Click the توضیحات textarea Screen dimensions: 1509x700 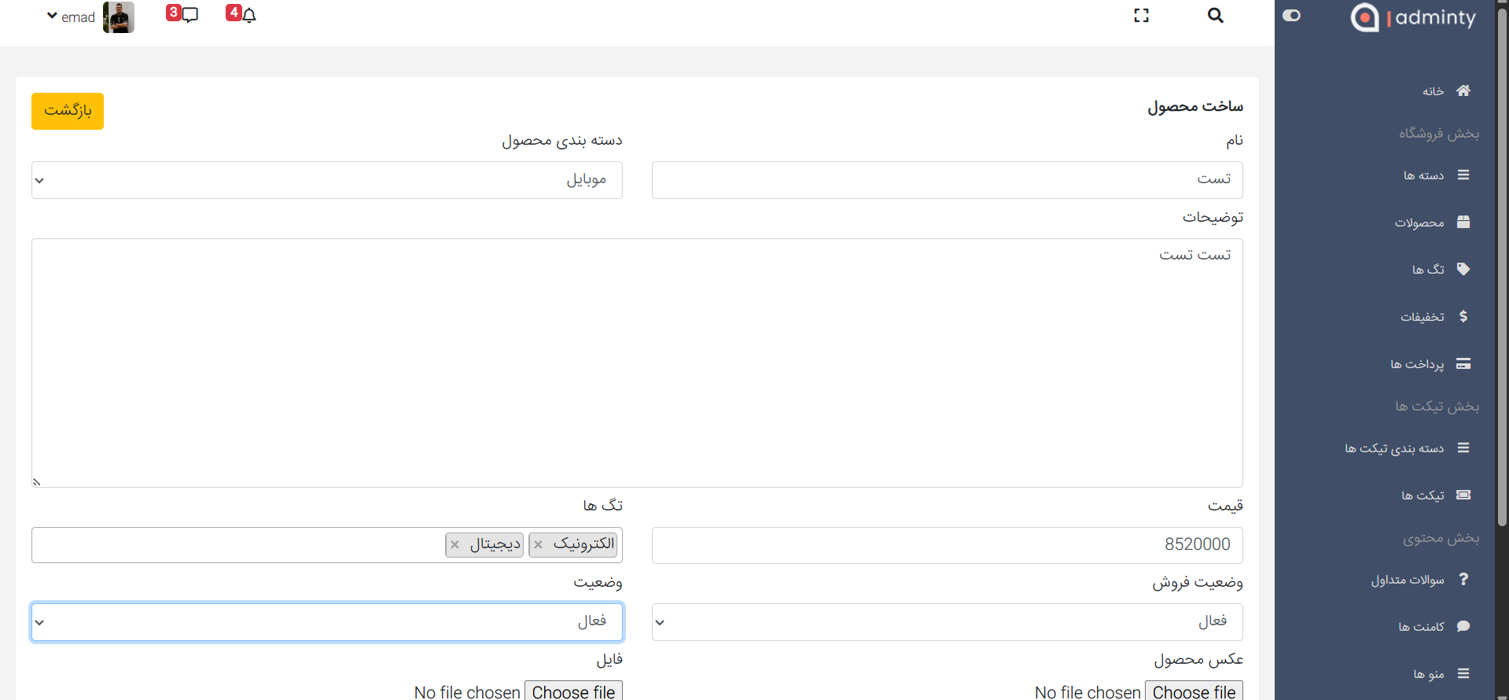click(637, 363)
